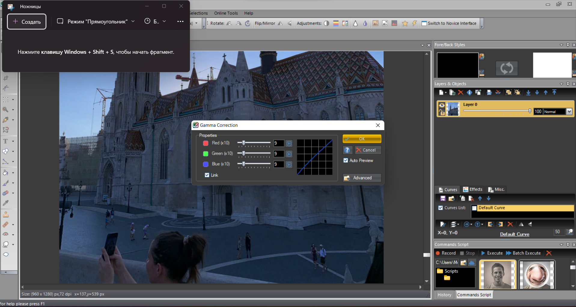
Task: Open Layers & Objects panel menu arrow
Action: coord(561,84)
